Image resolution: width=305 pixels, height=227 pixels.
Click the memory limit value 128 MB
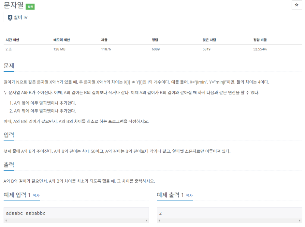[x=59, y=49]
